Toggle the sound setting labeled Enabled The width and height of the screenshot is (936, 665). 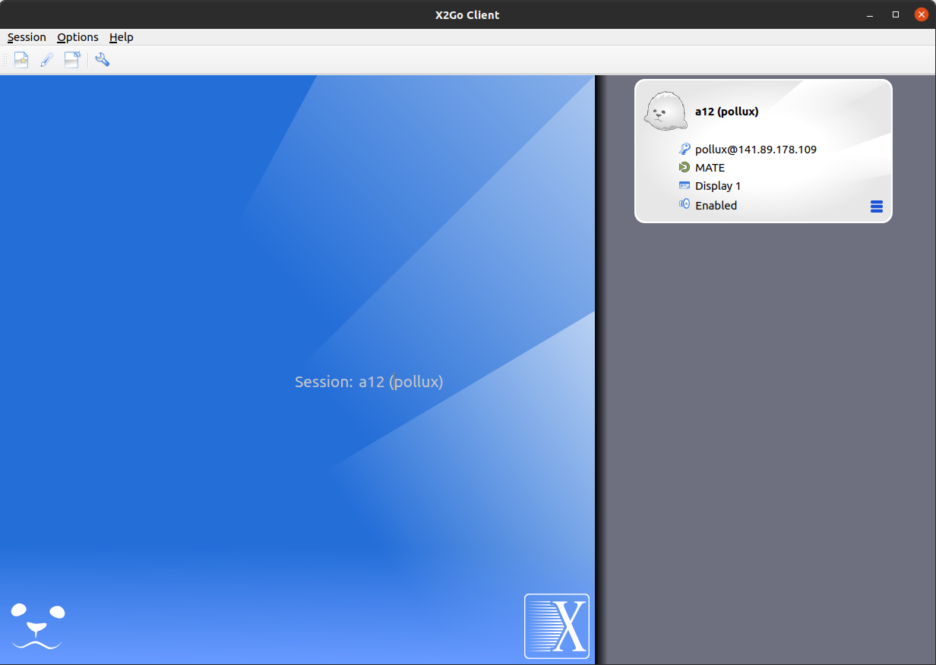click(x=716, y=206)
